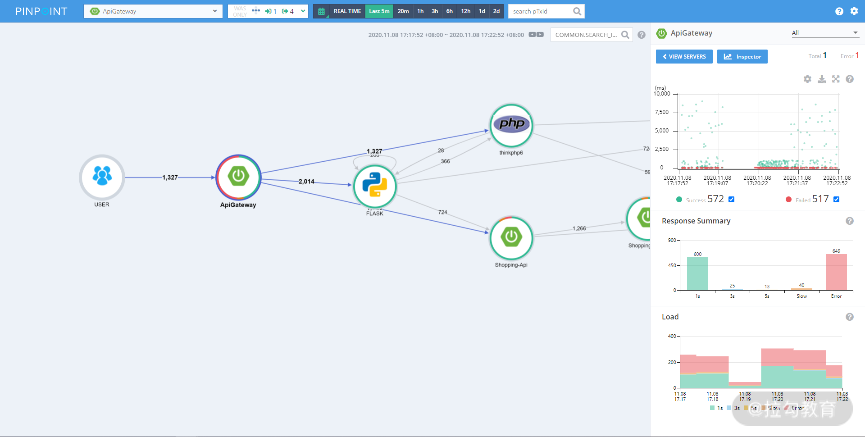Open the ApiGateway application dropdown
This screenshot has height=437, width=865.
point(153,11)
